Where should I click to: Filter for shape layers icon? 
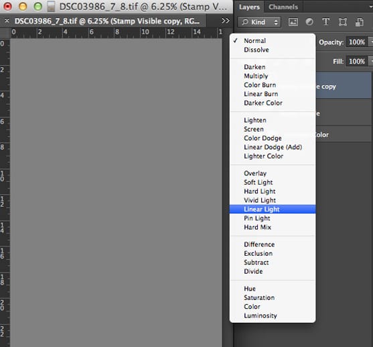[x=343, y=22]
